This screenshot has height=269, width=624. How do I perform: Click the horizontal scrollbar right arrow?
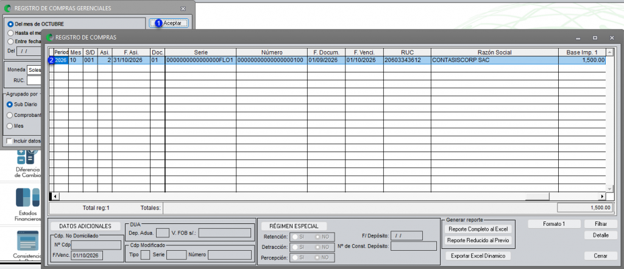(x=602, y=197)
